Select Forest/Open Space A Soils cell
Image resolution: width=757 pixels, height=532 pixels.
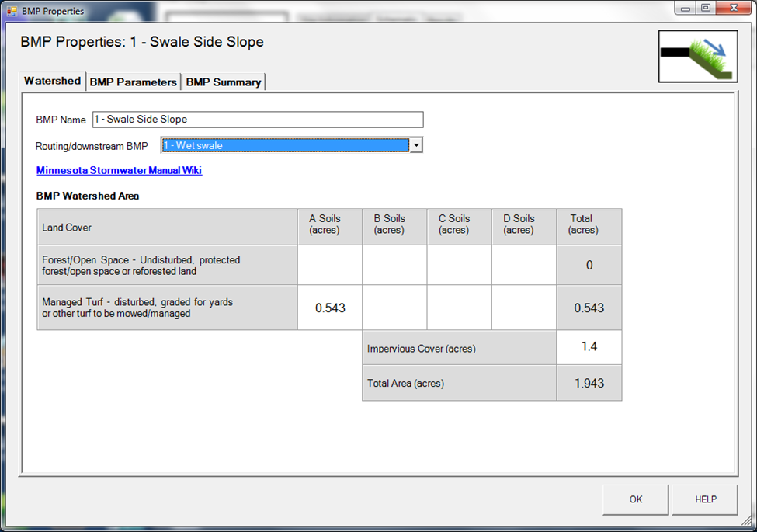330,266
